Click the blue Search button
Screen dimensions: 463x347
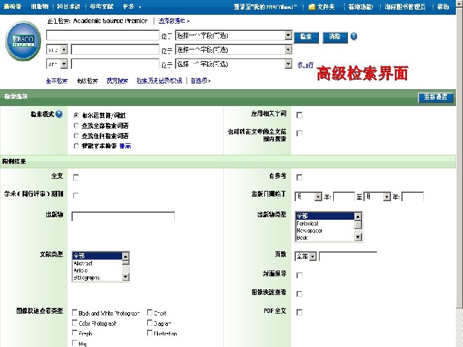[306, 37]
